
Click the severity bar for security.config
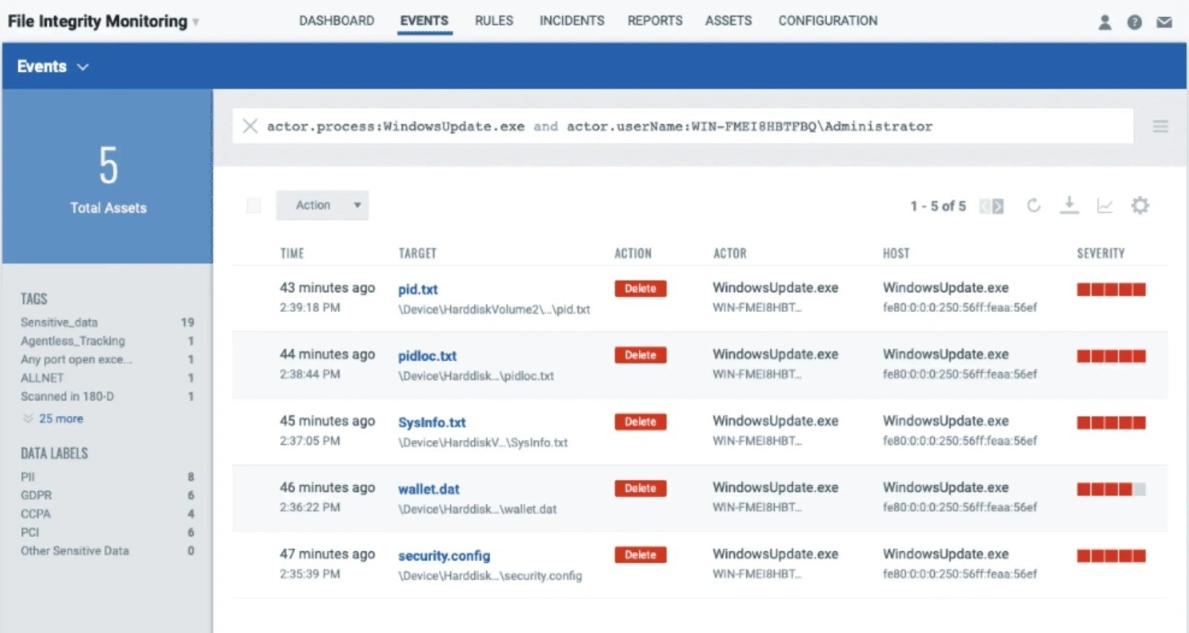click(1111, 556)
